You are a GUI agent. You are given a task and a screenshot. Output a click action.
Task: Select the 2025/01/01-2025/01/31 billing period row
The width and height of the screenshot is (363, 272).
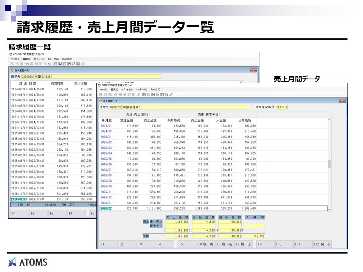click(x=24, y=133)
